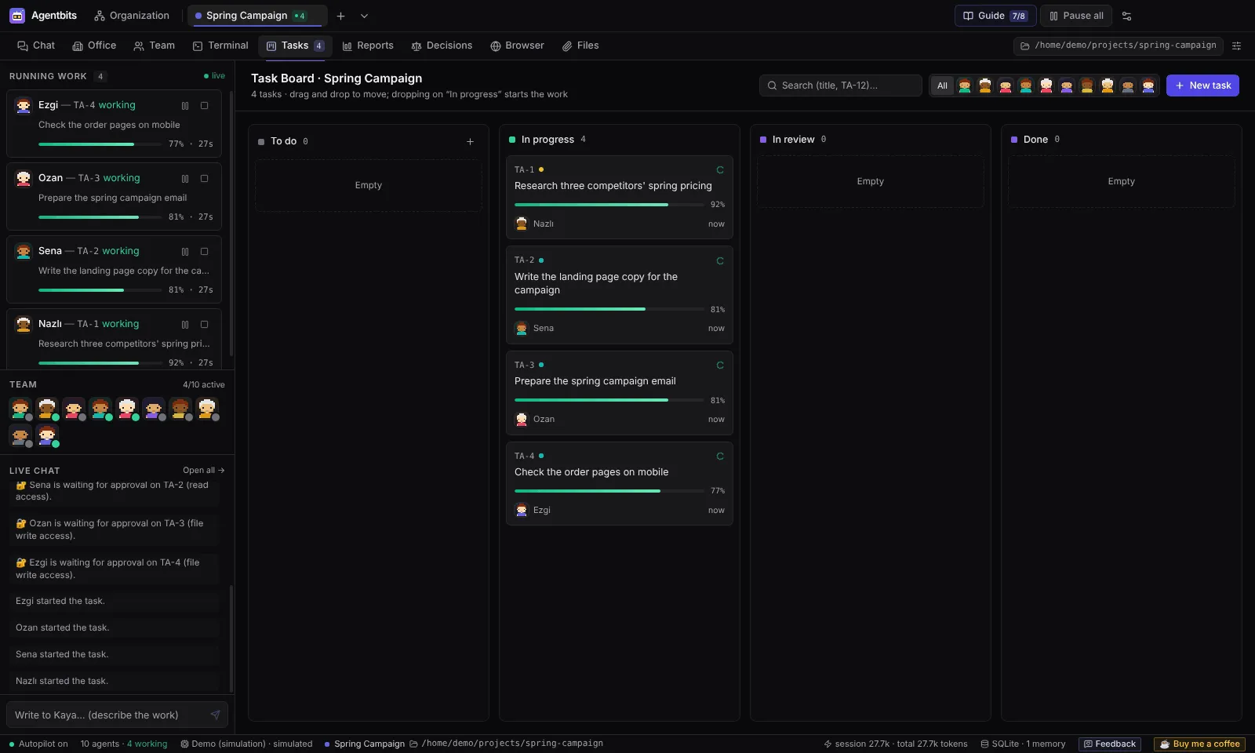Click refresh icon on the TA-1 card

click(x=719, y=170)
